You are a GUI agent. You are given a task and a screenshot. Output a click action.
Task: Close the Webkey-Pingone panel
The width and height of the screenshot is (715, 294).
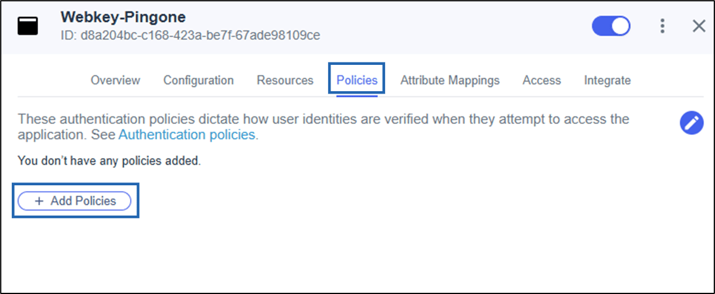click(x=699, y=26)
